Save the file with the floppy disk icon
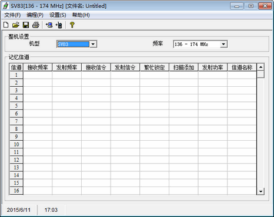274x217 pixels. (x=26, y=25)
